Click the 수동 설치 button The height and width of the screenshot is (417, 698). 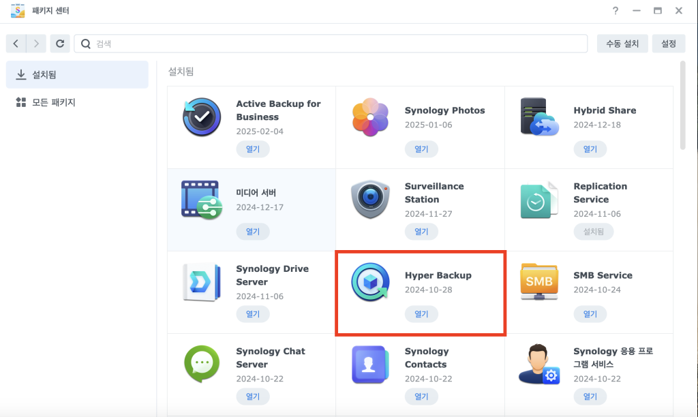tap(622, 44)
